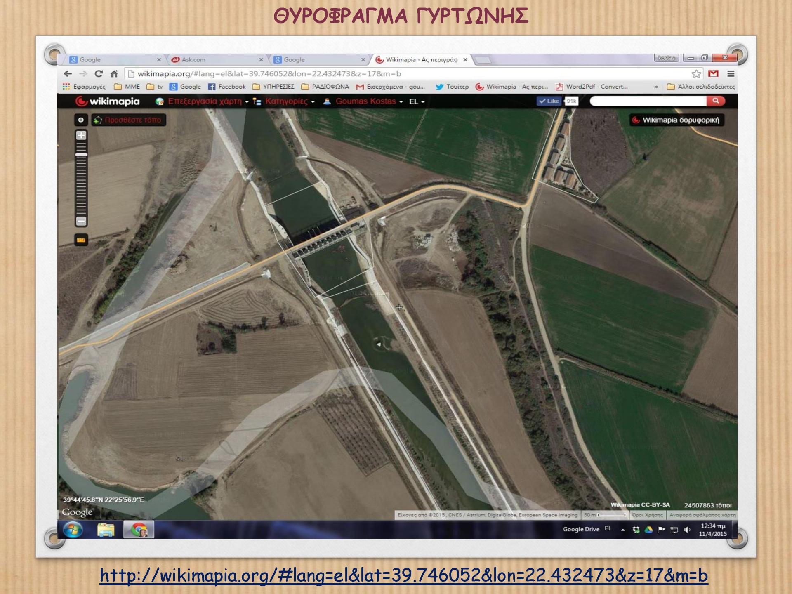Image resolution: width=792 pixels, height=594 pixels.
Task: Open the Wikimapia search magnifier icon
Action: (x=715, y=100)
